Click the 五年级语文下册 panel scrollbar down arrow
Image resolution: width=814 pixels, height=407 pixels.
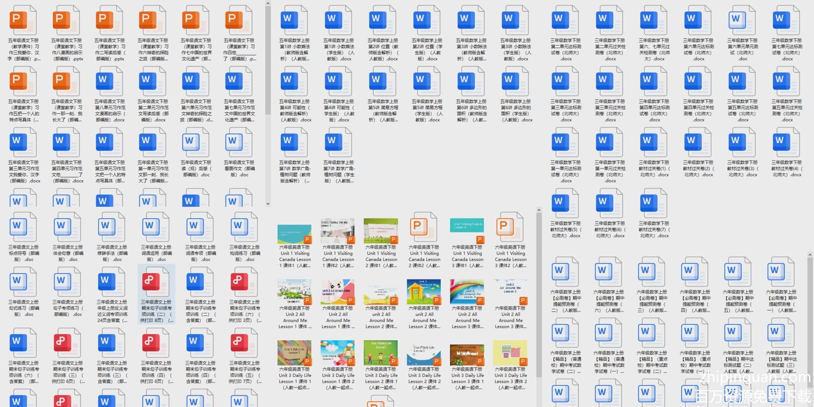point(268,203)
